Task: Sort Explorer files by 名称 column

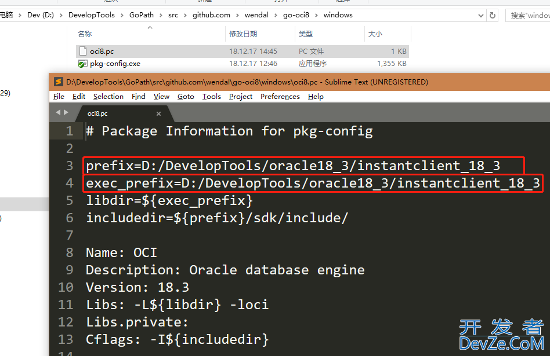Action: (x=85, y=34)
